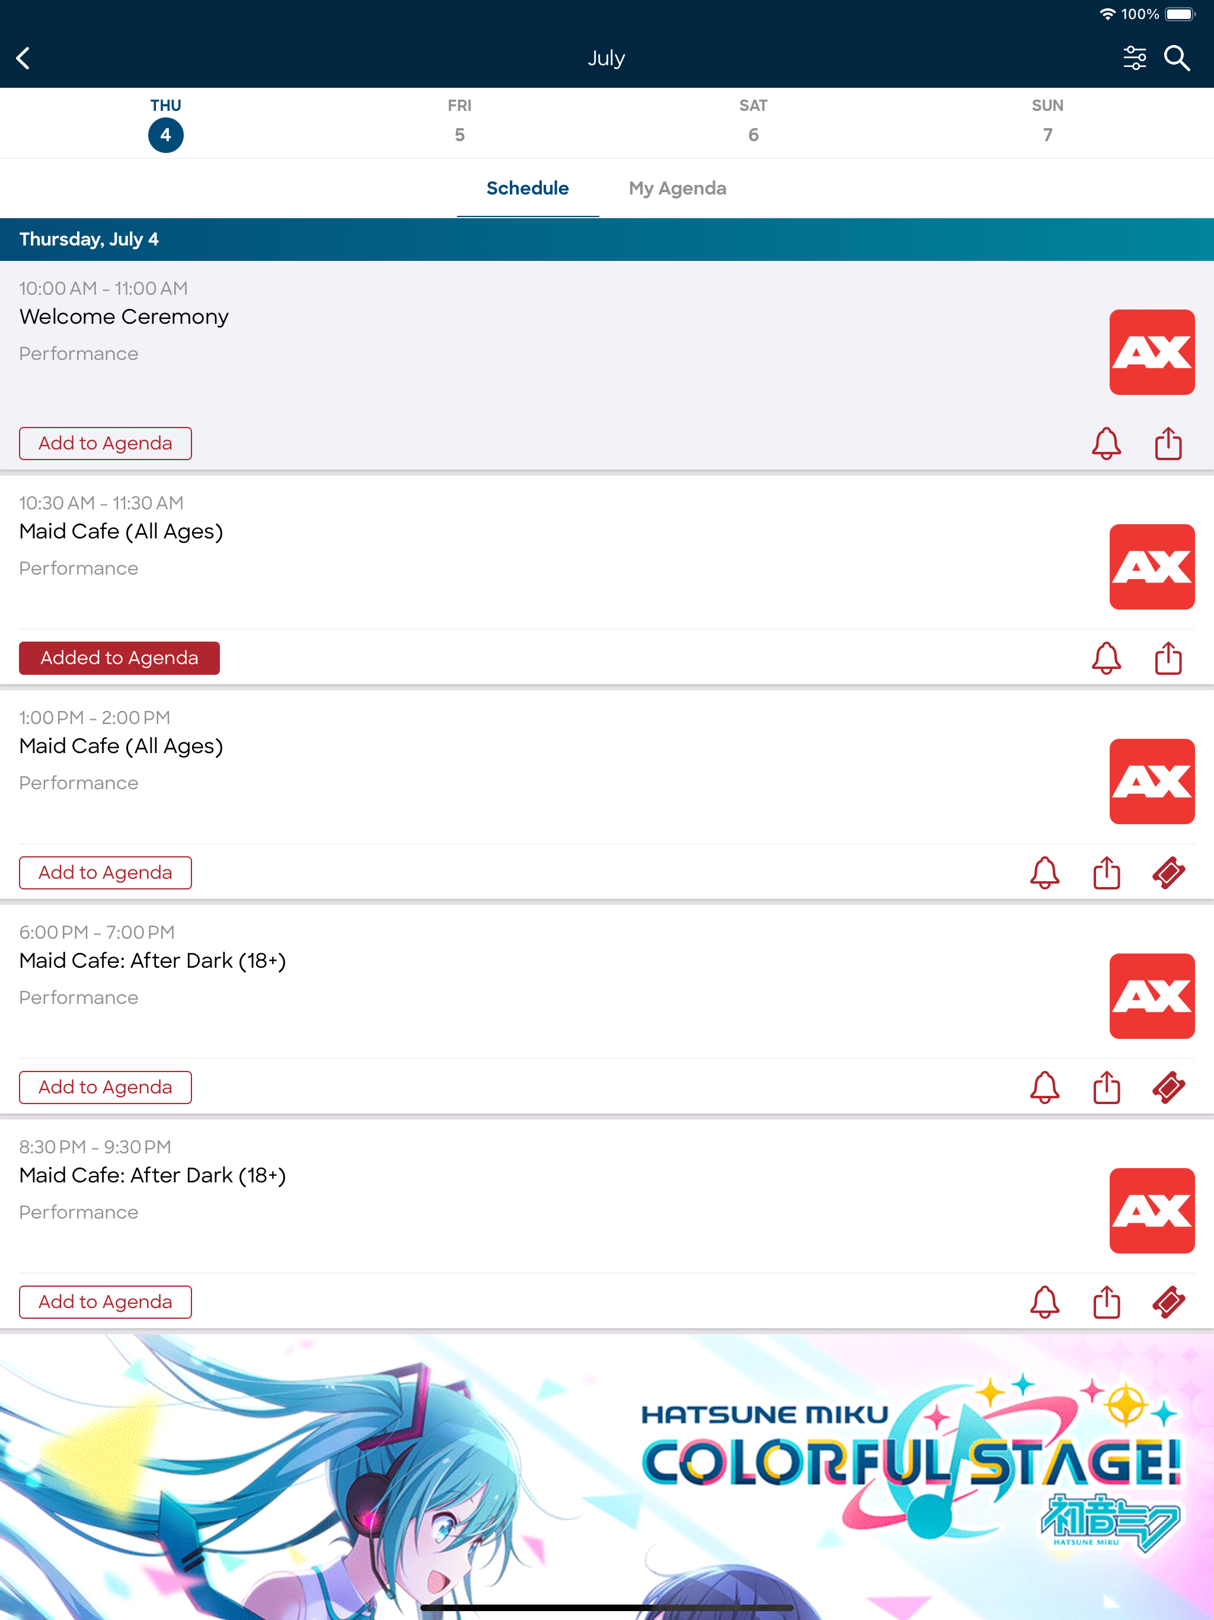Tap the July month title
The height and width of the screenshot is (1620, 1214).
coord(606,58)
